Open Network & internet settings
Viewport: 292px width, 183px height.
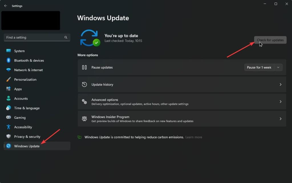click(37, 70)
